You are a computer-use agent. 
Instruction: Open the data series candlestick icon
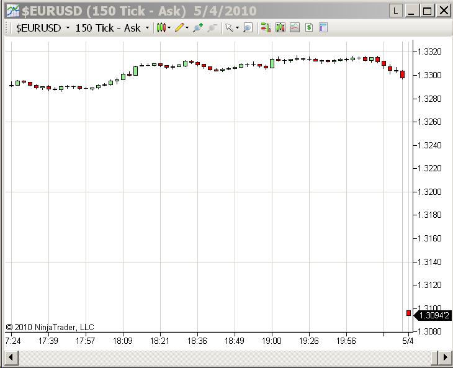pyautogui.click(x=280, y=28)
